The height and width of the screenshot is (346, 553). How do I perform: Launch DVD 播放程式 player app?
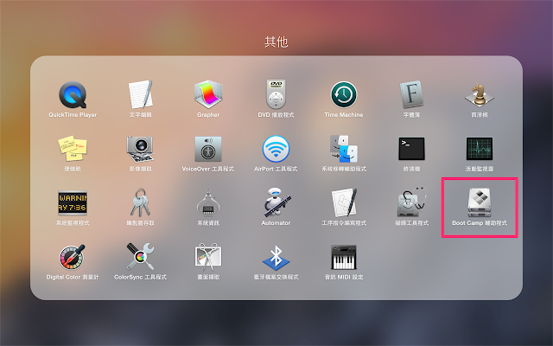[x=276, y=94]
